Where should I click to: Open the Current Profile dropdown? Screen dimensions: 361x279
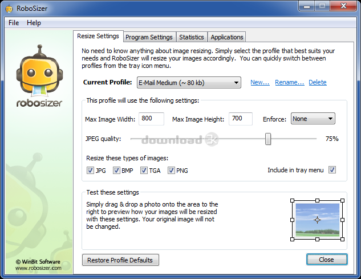pyautogui.click(x=189, y=83)
